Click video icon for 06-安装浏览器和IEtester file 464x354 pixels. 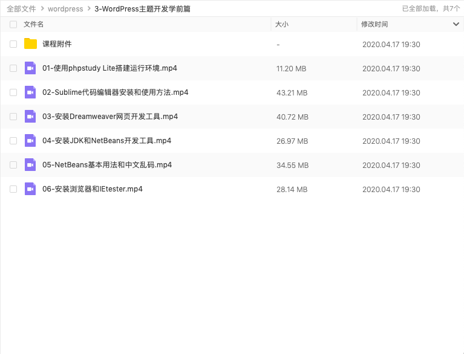tap(30, 189)
